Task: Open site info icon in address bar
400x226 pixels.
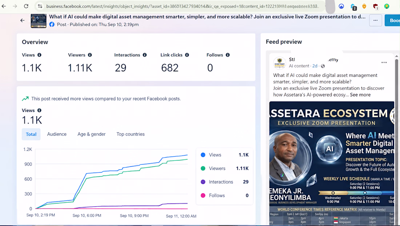Action: (40, 6)
